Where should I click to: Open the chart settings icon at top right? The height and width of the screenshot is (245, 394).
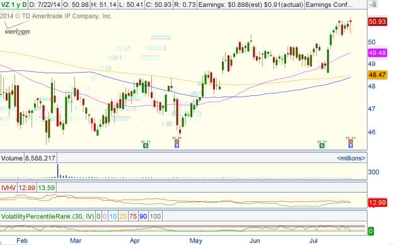coord(373,4)
